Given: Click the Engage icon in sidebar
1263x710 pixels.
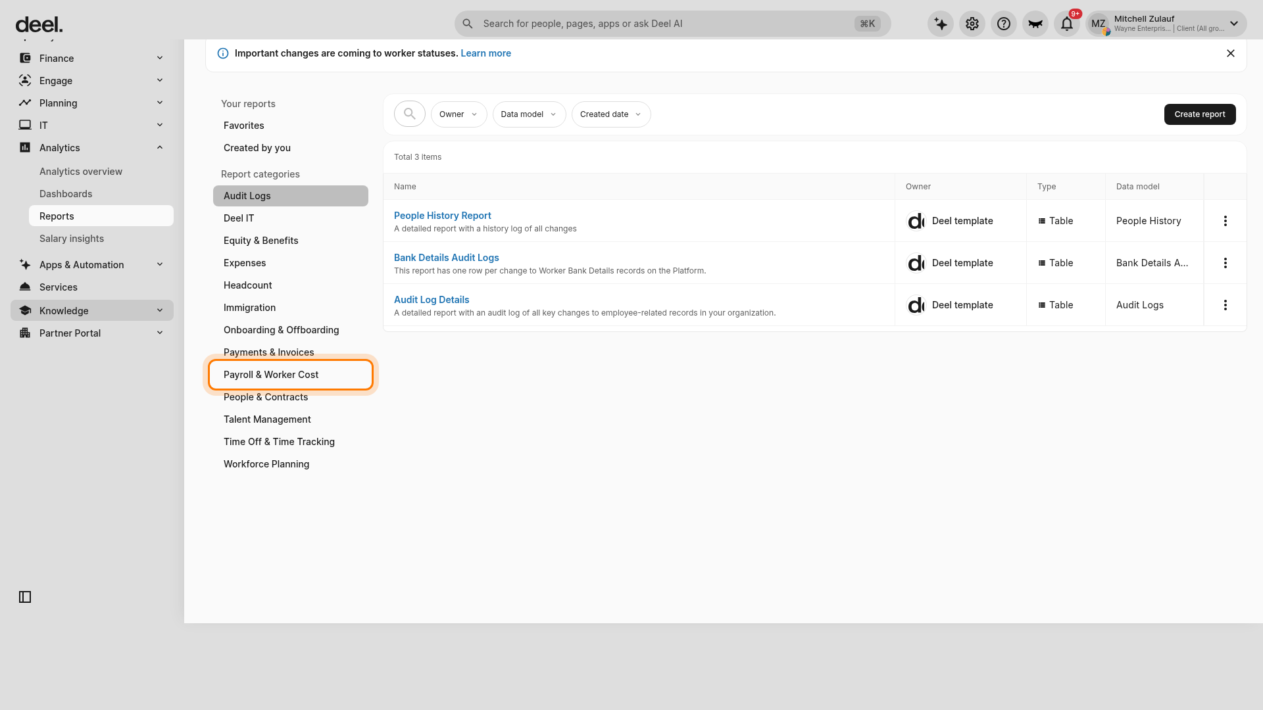Looking at the screenshot, I should click(25, 80).
